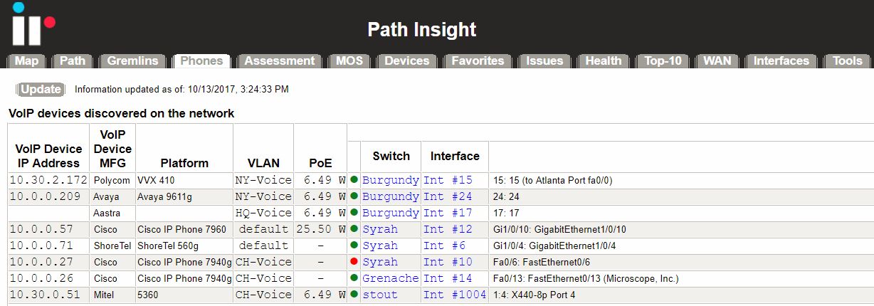Viewport: 874px width, 306px height.
Task: Click the Path Insight logo icon
Action: point(33,25)
